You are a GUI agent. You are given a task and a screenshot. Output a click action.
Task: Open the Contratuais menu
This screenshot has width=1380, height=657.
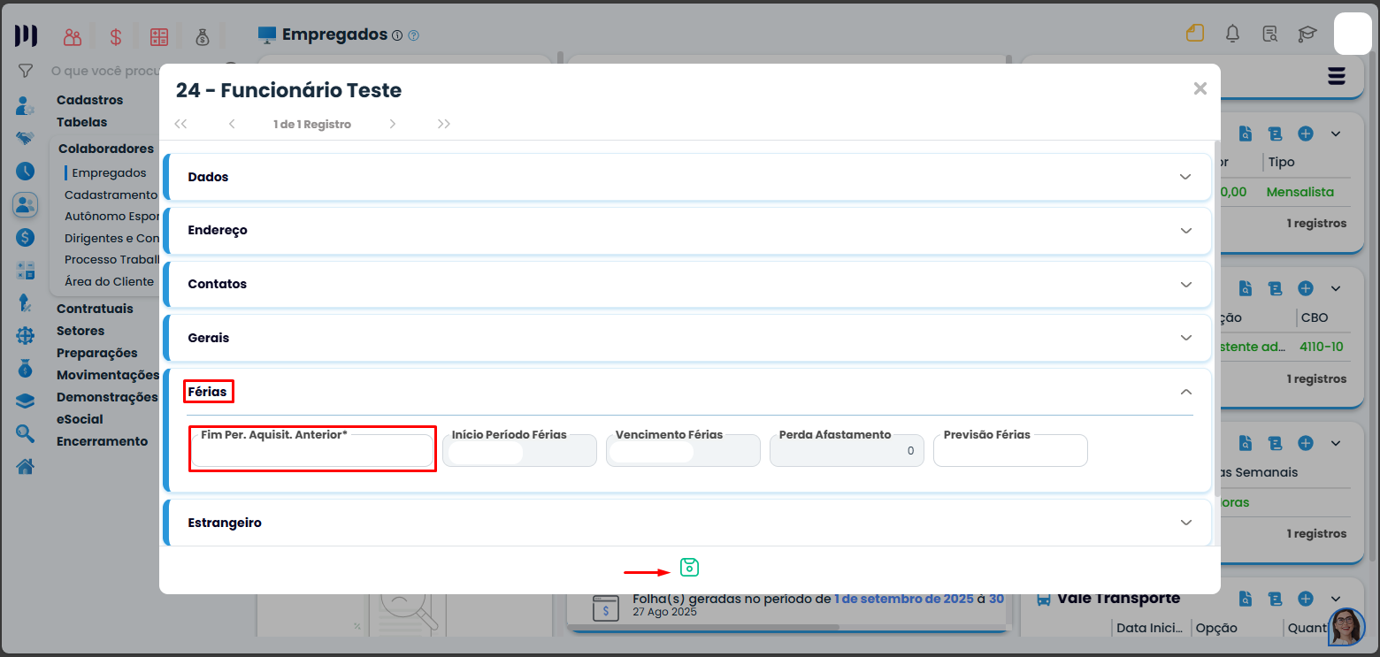click(x=96, y=309)
